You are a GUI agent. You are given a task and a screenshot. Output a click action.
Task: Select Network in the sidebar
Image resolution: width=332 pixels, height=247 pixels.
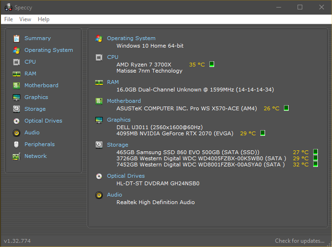pyautogui.click(x=35, y=156)
